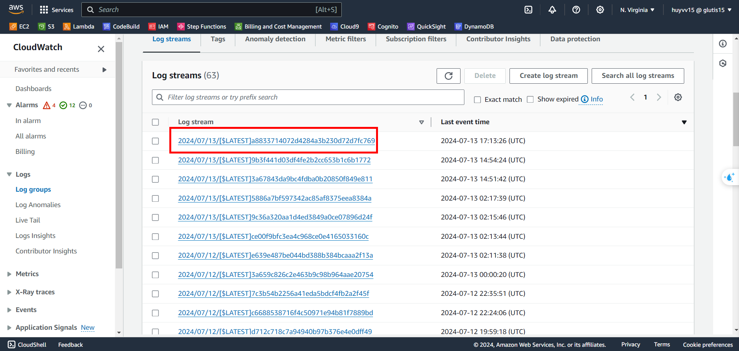Open Cognito favorites shortcut
Image resolution: width=739 pixels, height=351 pixels.
(383, 26)
